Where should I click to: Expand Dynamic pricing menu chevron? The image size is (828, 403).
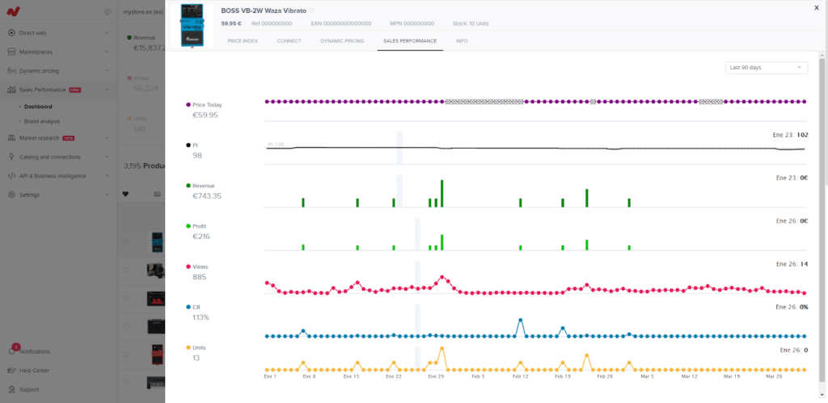click(x=108, y=71)
